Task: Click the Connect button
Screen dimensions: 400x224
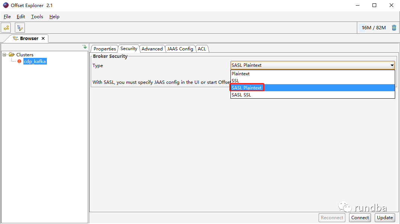Action: click(x=360, y=218)
